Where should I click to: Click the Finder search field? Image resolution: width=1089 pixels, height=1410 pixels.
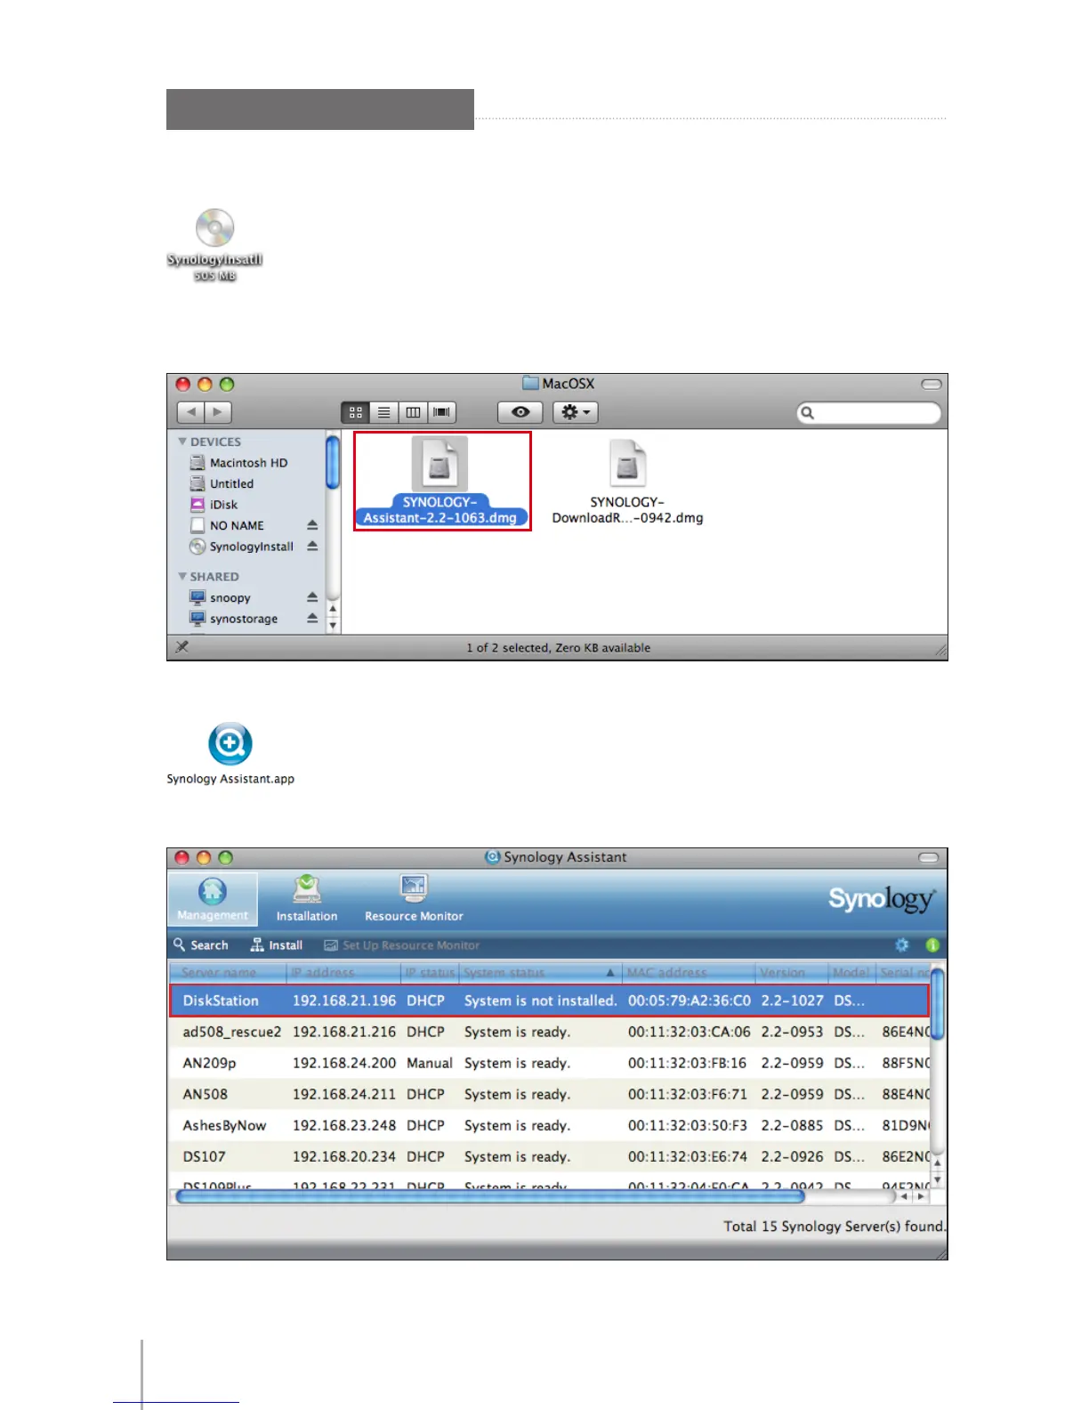[x=869, y=413]
